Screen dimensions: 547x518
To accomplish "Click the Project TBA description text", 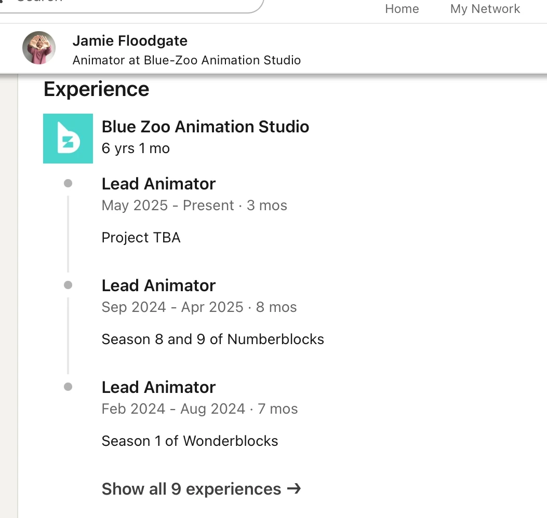I will pyautogui.click(x=141, y=238).
